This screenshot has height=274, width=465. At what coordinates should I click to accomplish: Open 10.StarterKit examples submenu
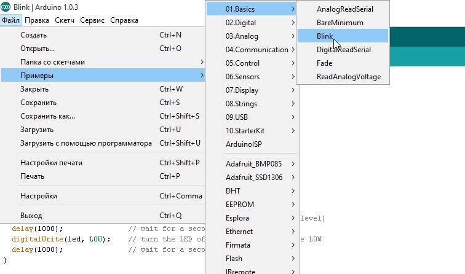coord(252,131)
